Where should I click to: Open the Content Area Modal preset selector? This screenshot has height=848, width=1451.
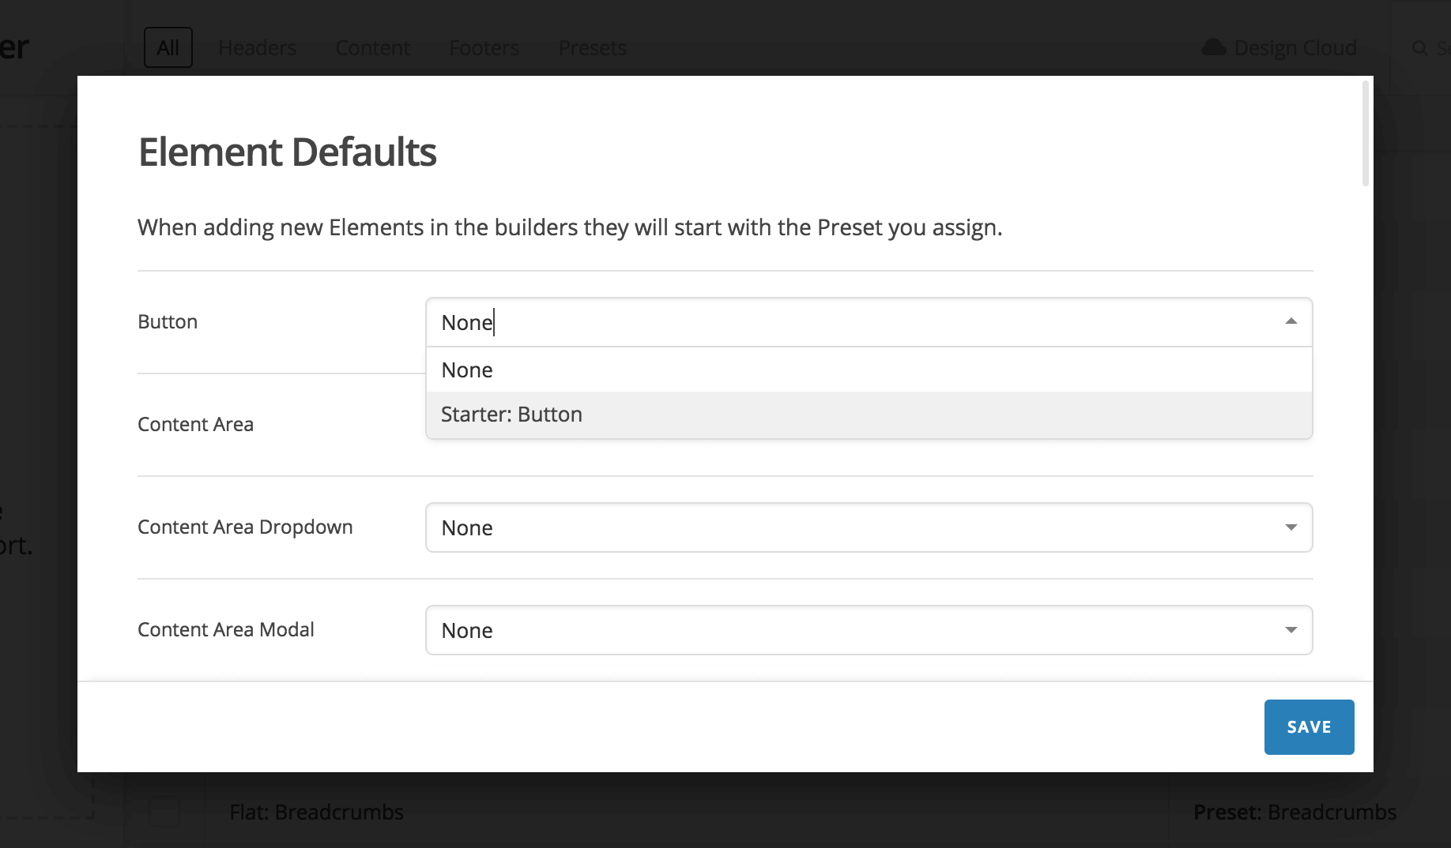868,630
